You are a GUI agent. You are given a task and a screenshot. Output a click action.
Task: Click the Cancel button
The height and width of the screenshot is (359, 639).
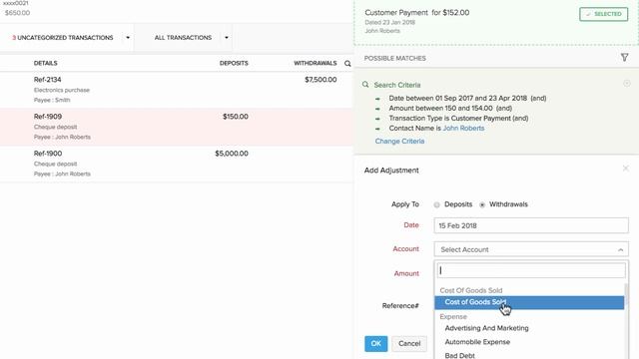tap(409, 343)
